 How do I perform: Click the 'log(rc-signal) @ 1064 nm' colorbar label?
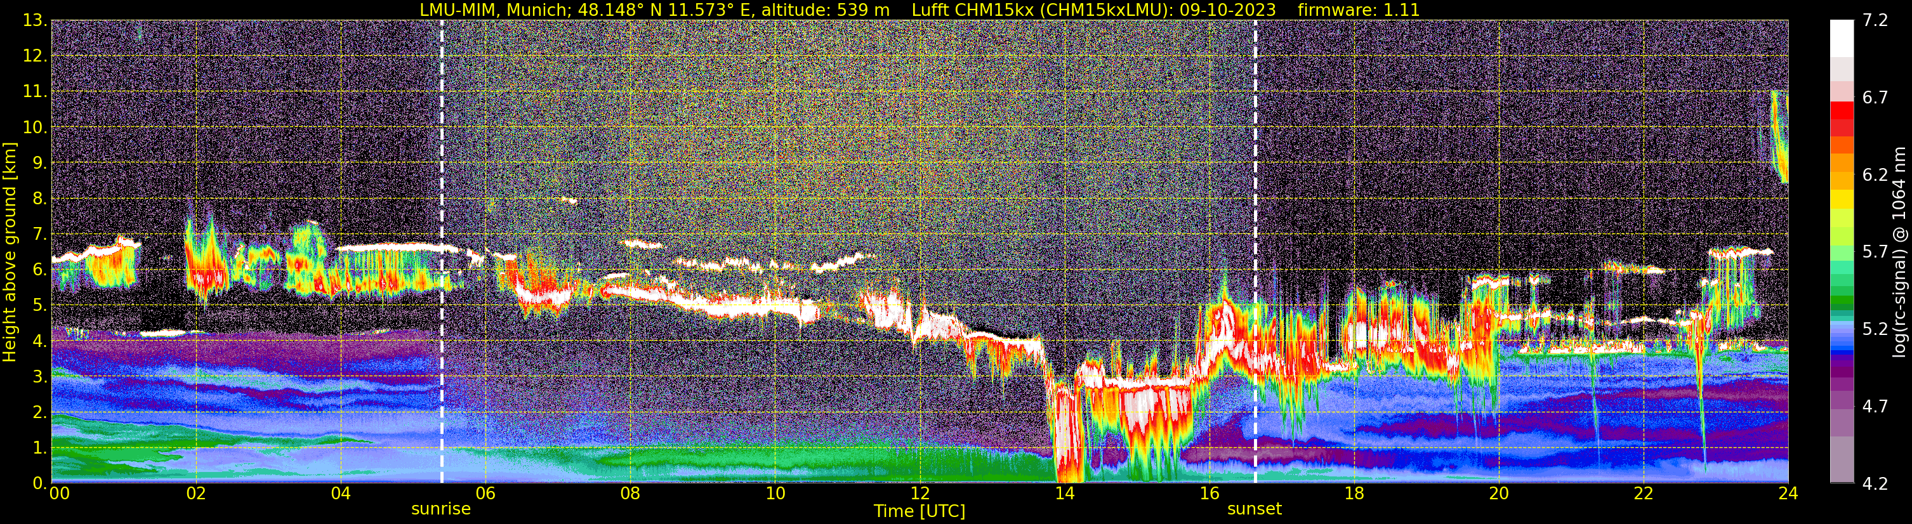1899,252
